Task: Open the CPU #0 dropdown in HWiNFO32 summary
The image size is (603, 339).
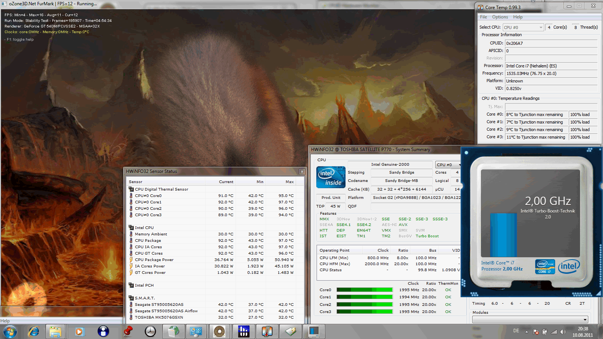Action: (448, 165)
